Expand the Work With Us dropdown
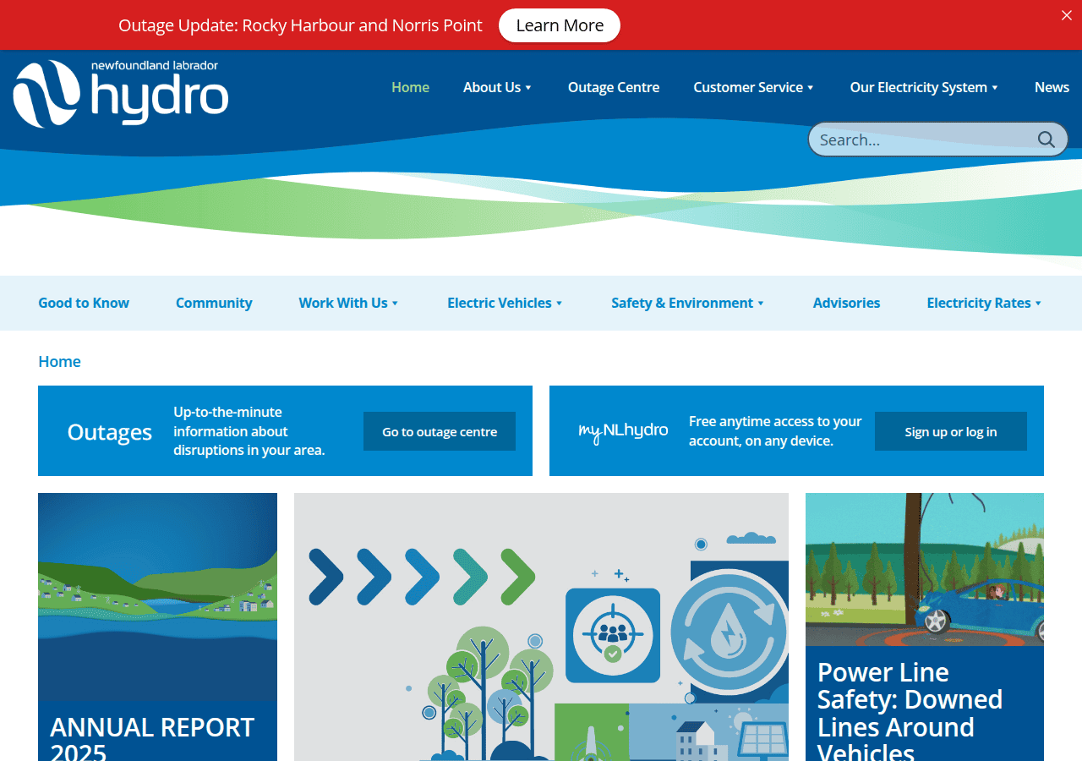This screenshot has width=1082, height=761. (x=348, y=303)
